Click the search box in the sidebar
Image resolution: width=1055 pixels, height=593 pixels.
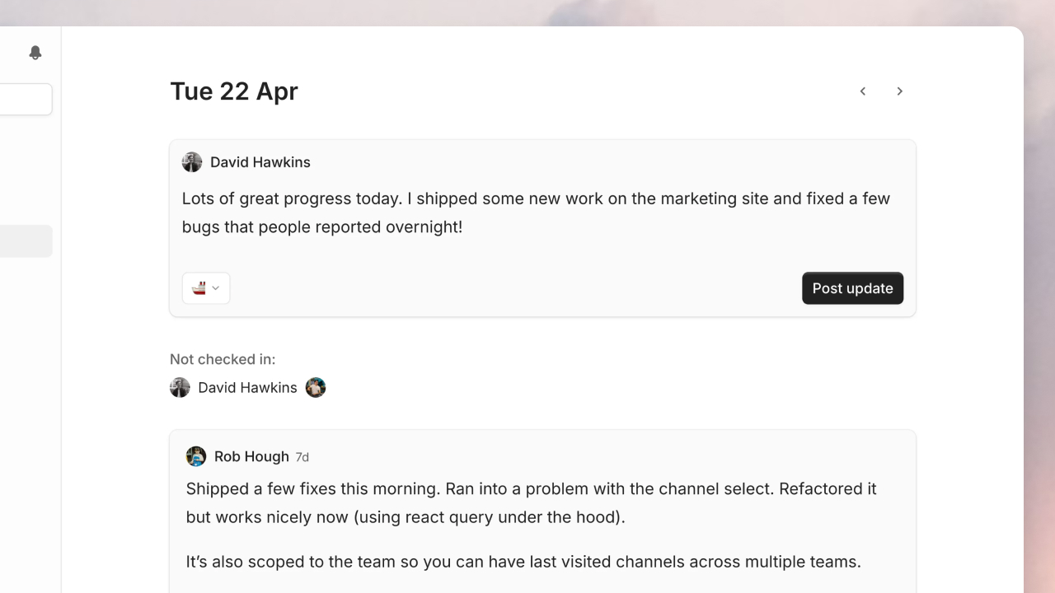pos(23,99)
